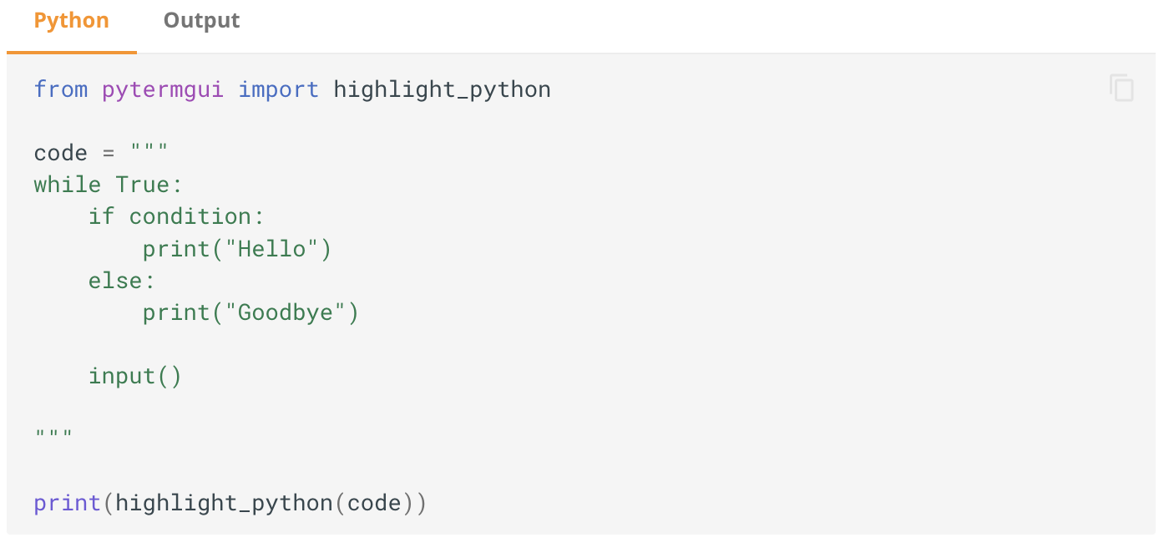
Task: Click the 'code' argument in the last line
Action: (x=373, y=504)
